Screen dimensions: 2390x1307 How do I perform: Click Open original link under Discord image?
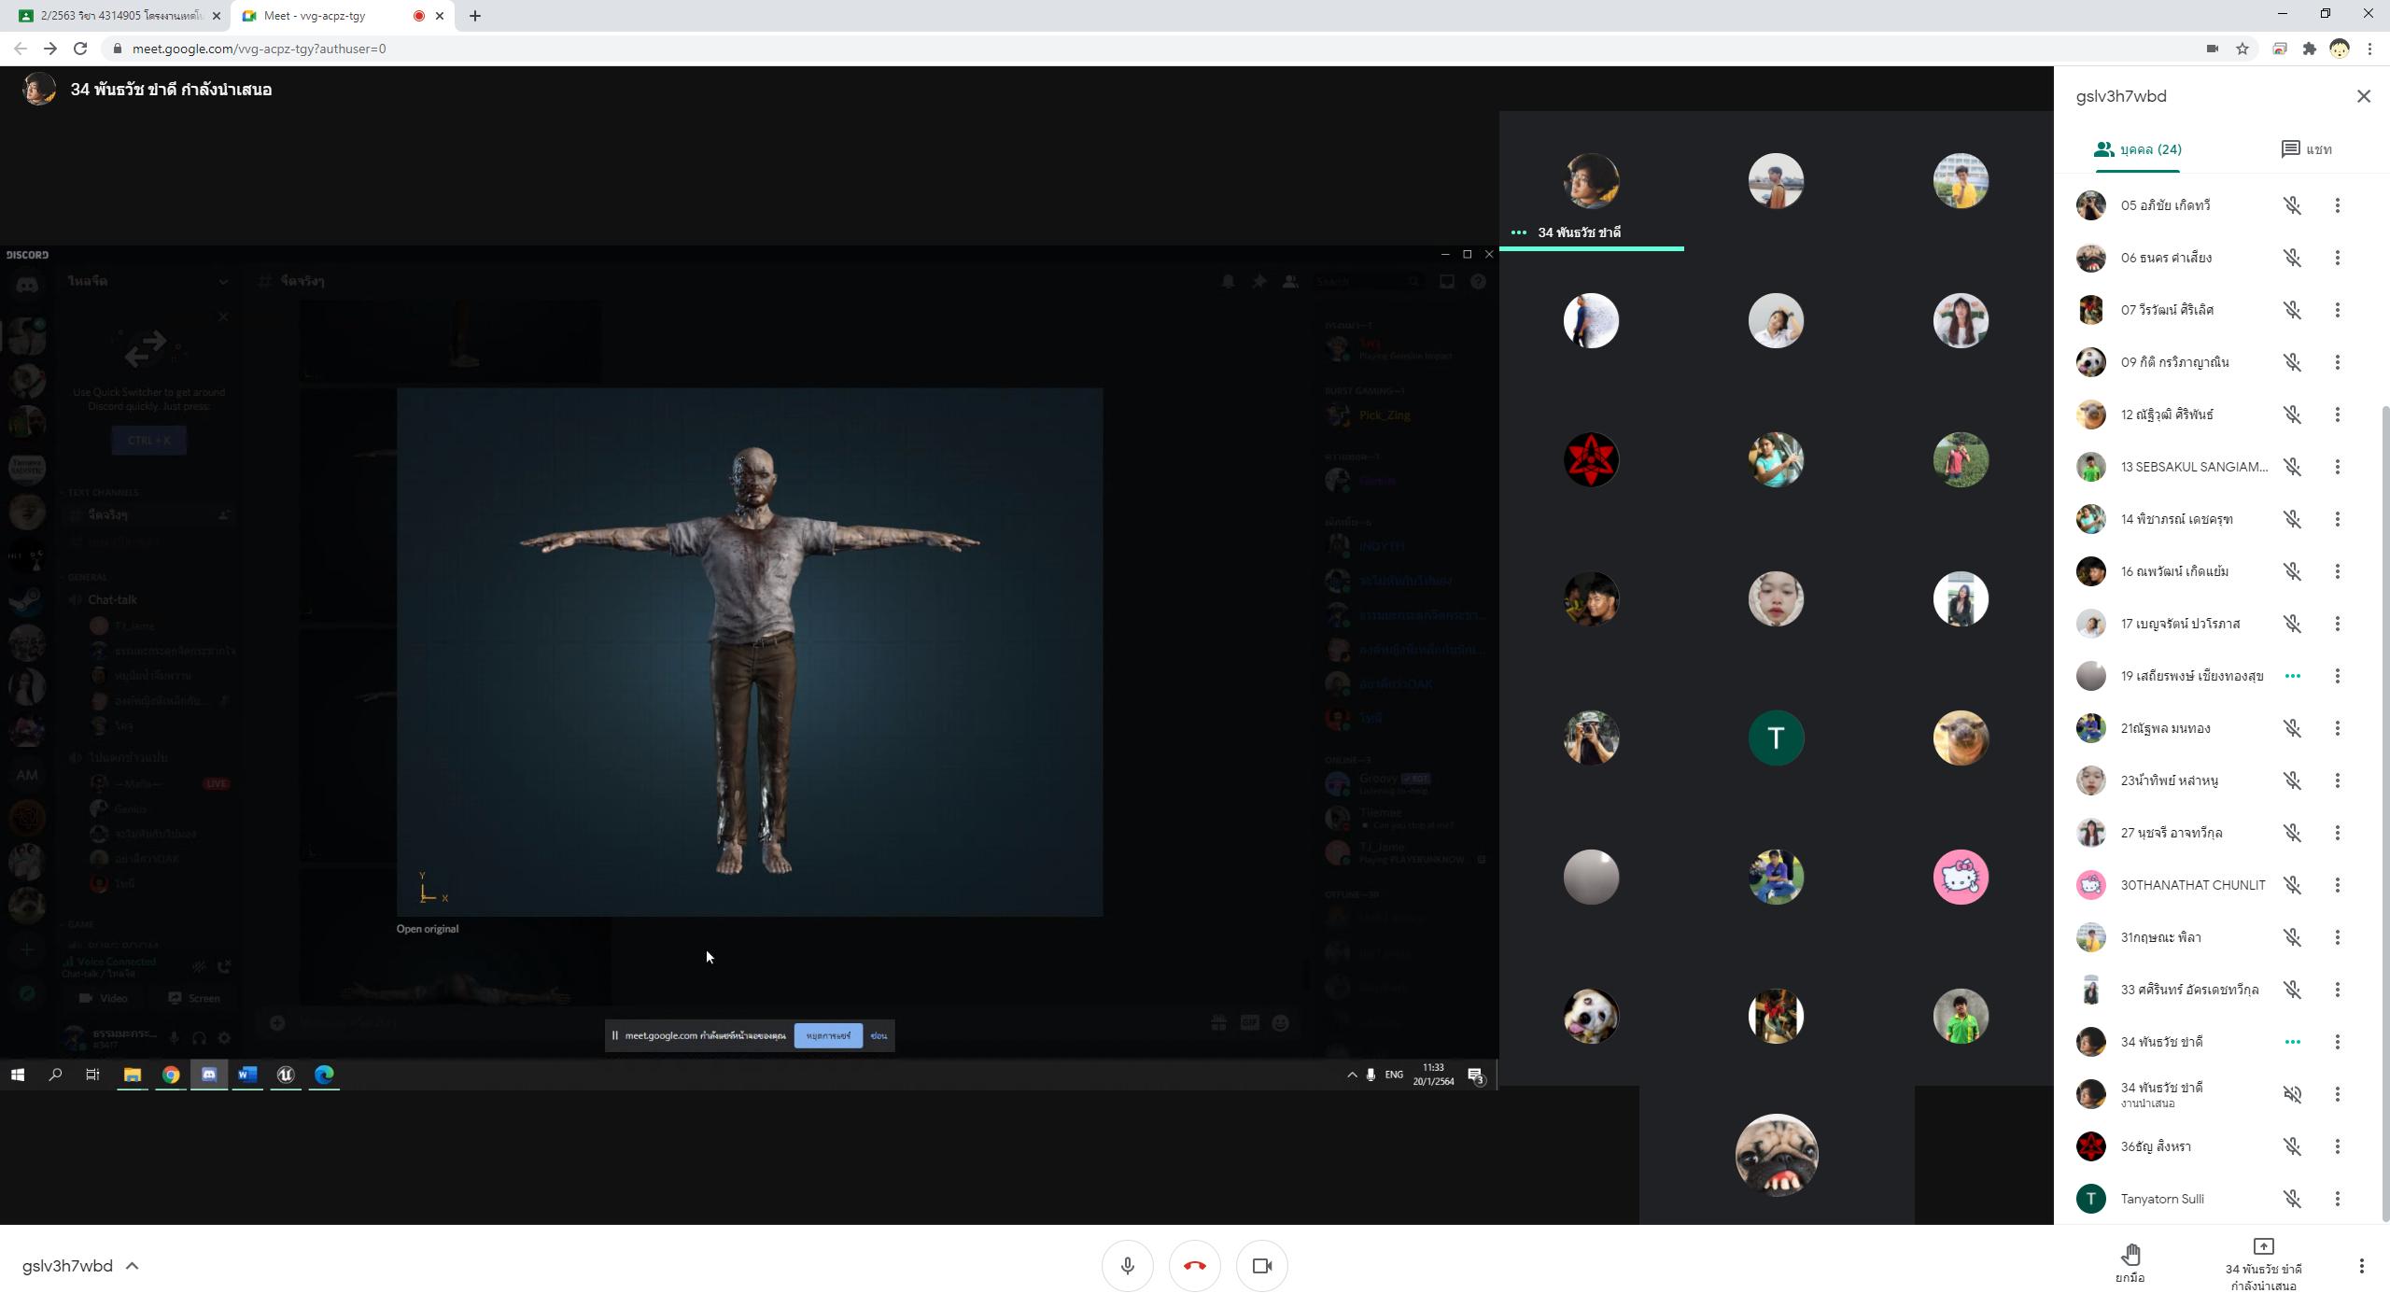[428, 929]
